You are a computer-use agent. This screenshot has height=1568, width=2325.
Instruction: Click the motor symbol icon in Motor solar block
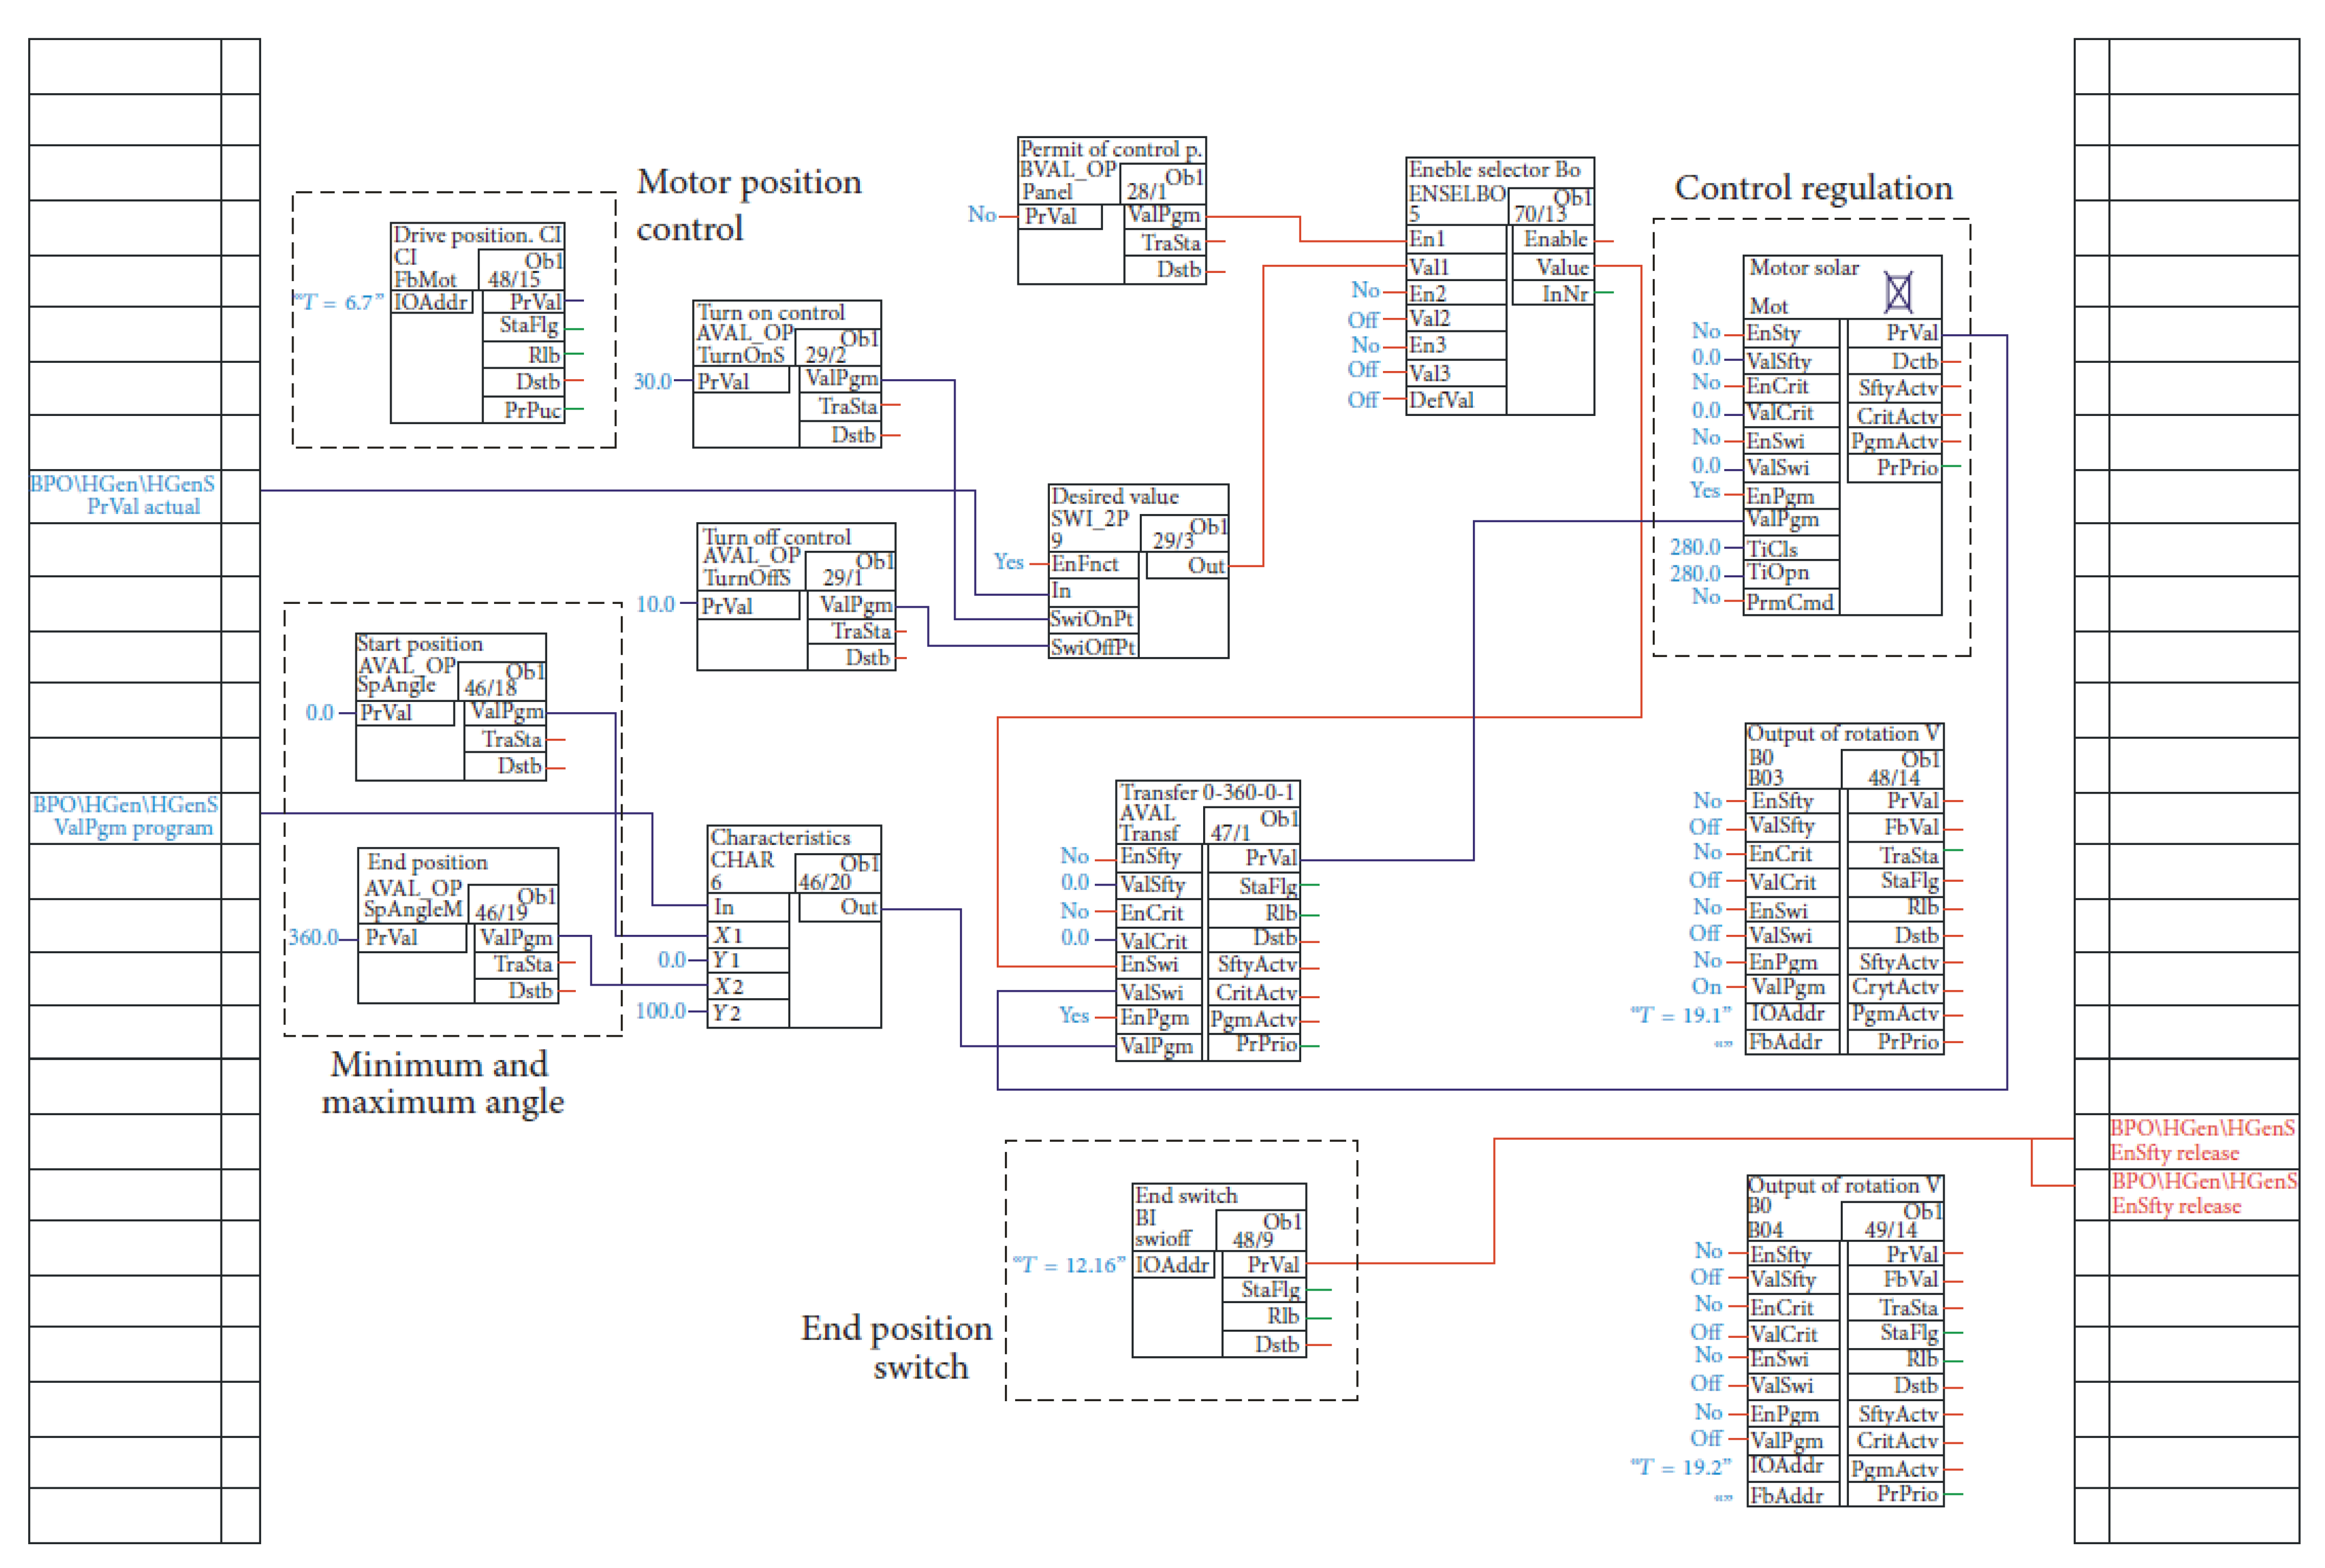[1897, 292]
